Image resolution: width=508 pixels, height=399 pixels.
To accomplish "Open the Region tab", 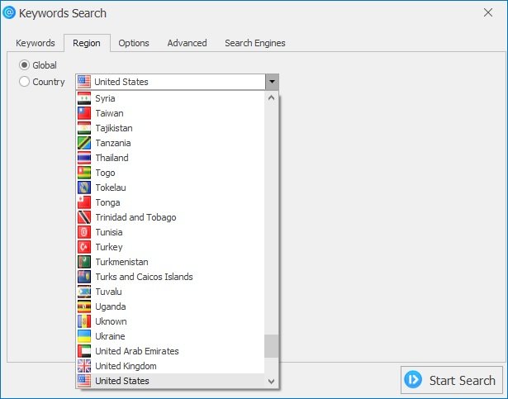I will [x=87, y=43].
